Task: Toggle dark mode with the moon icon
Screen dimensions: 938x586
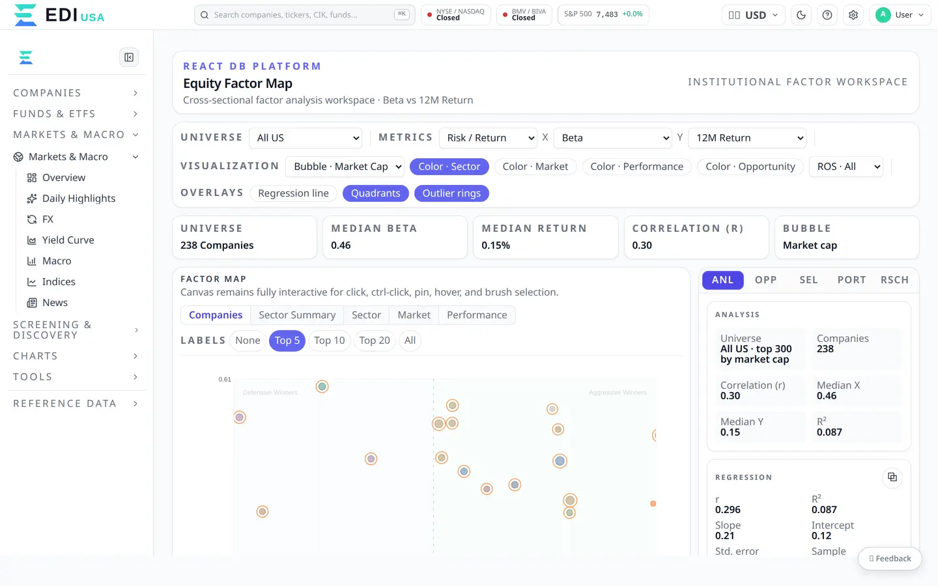Action: [801, 15]
